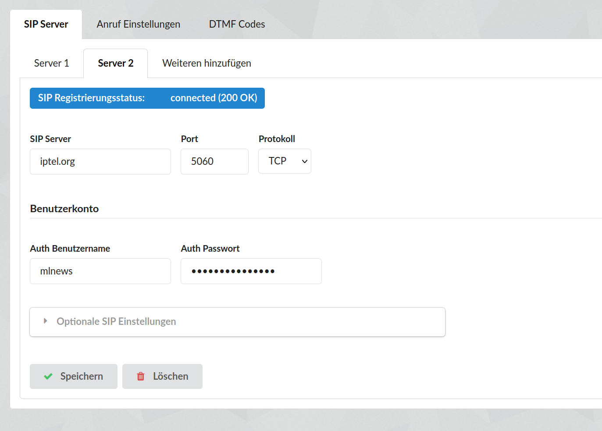The width and height of the screenshot is (602, 431).
Task: Open the Anruf Einstellungen tab
Action: tap(139, 24)
